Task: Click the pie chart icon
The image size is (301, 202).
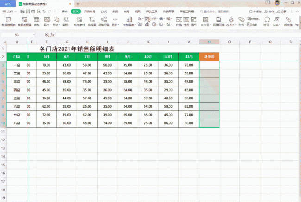Action: pos(155,24)
